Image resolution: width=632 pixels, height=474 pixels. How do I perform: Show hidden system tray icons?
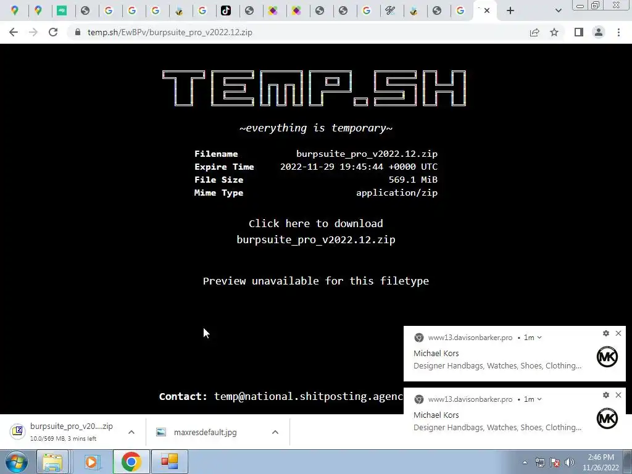(x=525, y=462)
